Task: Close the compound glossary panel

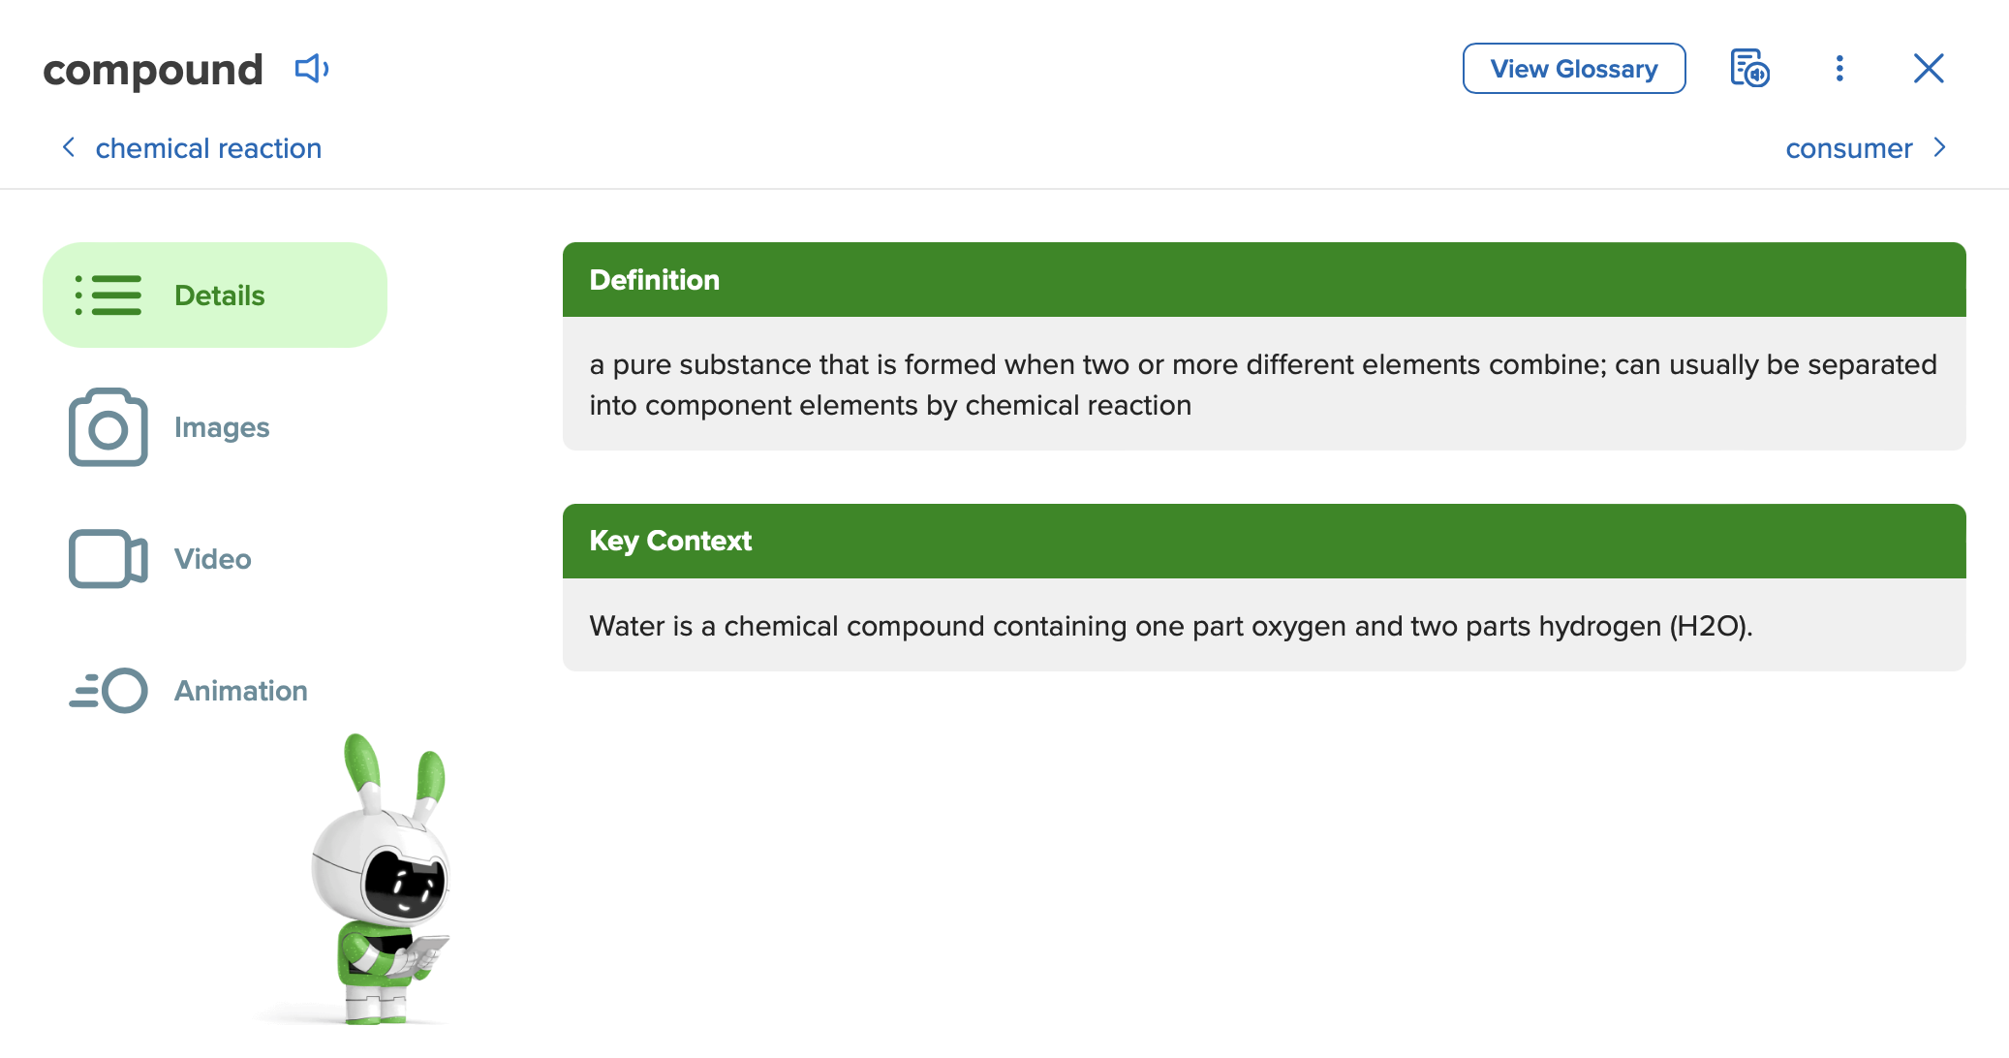Action: click(x=1929, y=69)
